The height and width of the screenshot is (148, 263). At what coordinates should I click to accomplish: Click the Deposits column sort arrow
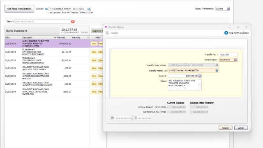coord(88,37)
